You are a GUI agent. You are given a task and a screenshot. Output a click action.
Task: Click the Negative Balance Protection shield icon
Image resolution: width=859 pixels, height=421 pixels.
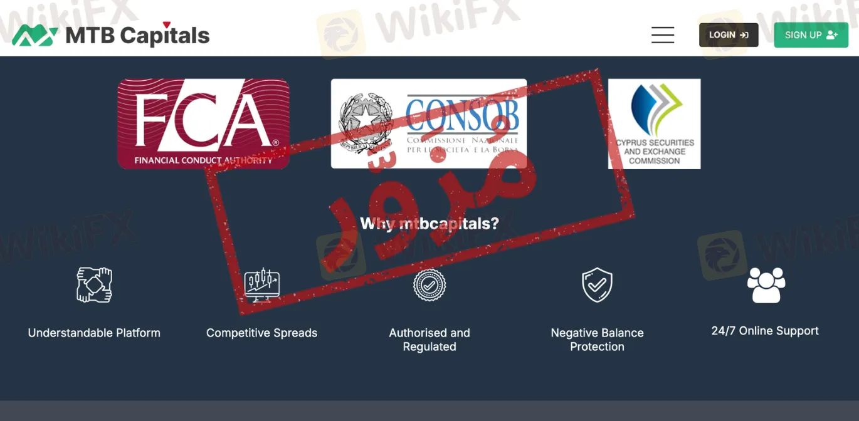[x=597, y=285]
